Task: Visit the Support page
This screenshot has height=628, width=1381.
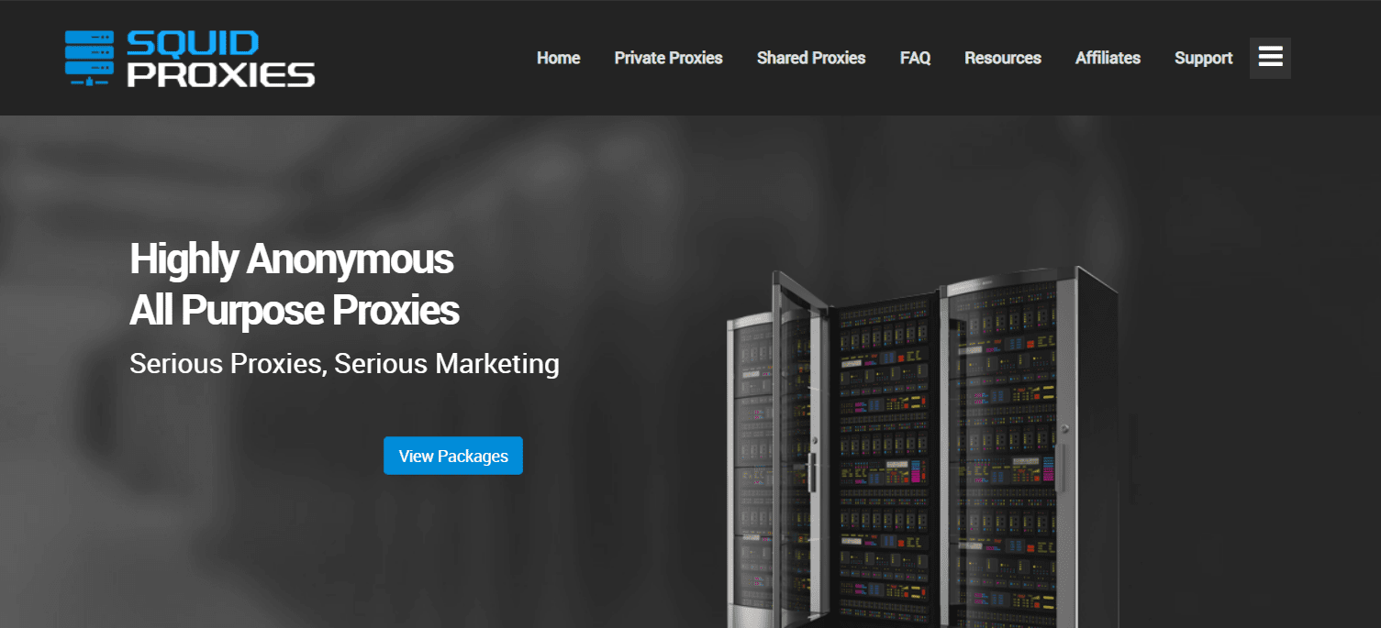Action: click(1203, 58)
